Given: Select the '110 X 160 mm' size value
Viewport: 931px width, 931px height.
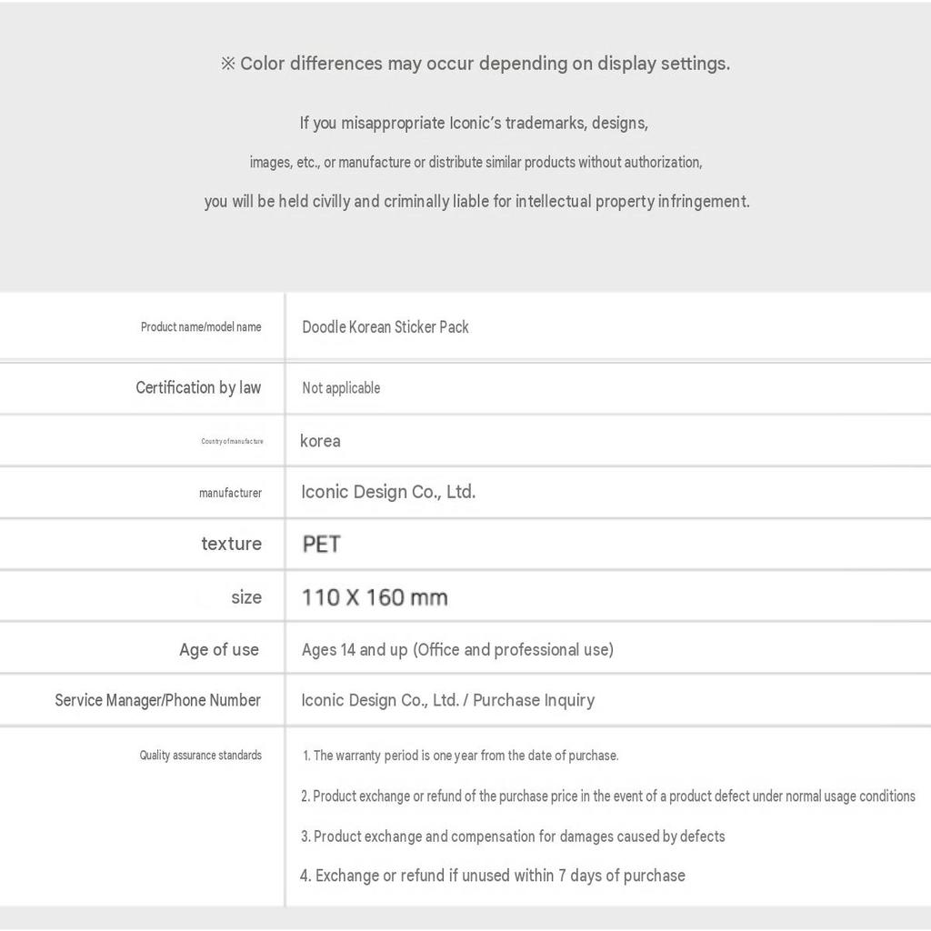Looking at the screenshot, I should 375,597.
